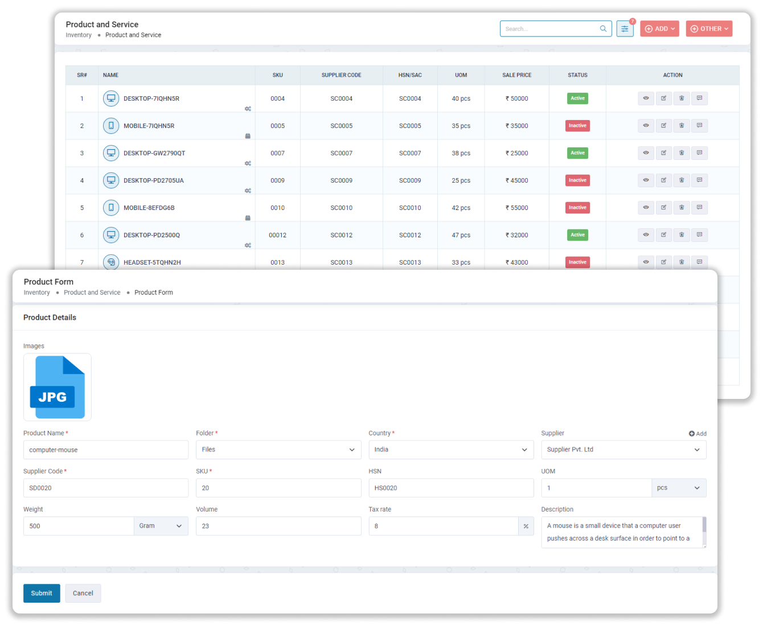This screenshot has width=763, height=626.
Task: Toggle the Inactive status of MOBILE-7IQHN5R
Action: click(577, 125)
